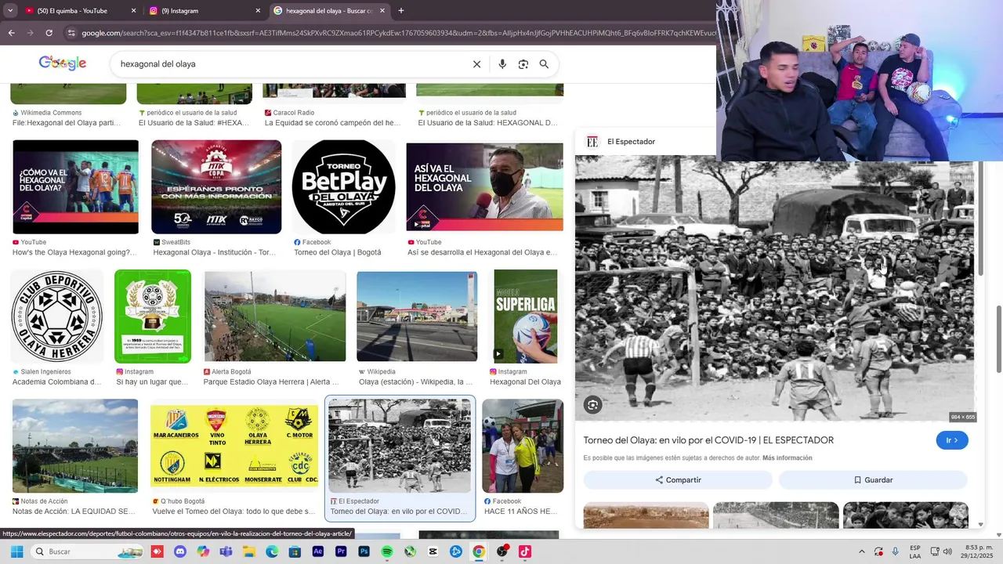Screen dimensions: 1003x564
Task: Click the Google logo
Action: [x=63, y=63]
